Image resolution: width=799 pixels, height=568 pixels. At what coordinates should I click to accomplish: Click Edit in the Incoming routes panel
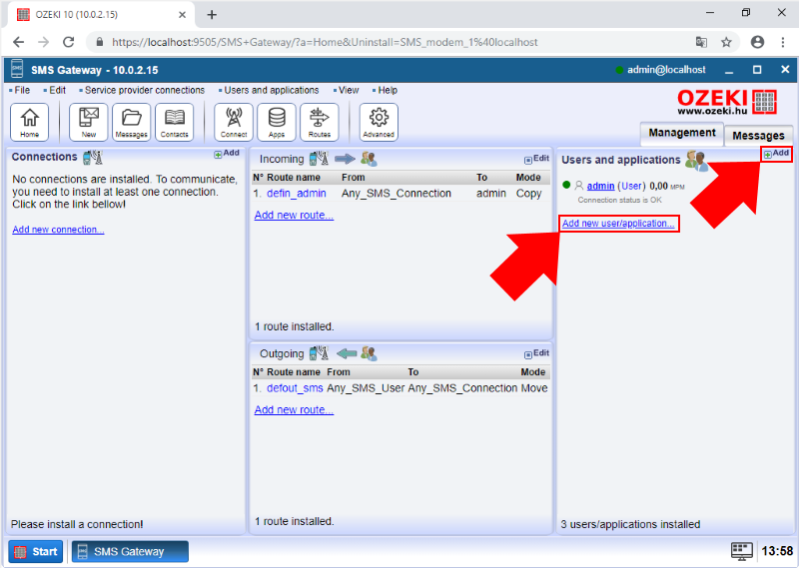[536, 159]
